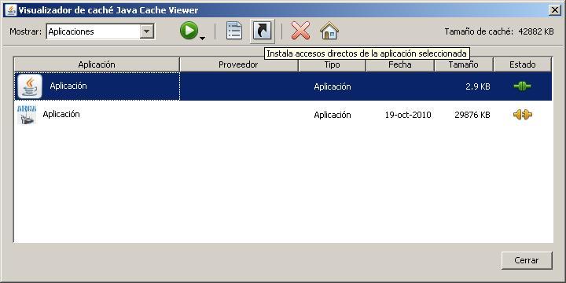The image size is (566, 283).
Task: Open the application's home page via house icon
Action: [x=329, y=31]
